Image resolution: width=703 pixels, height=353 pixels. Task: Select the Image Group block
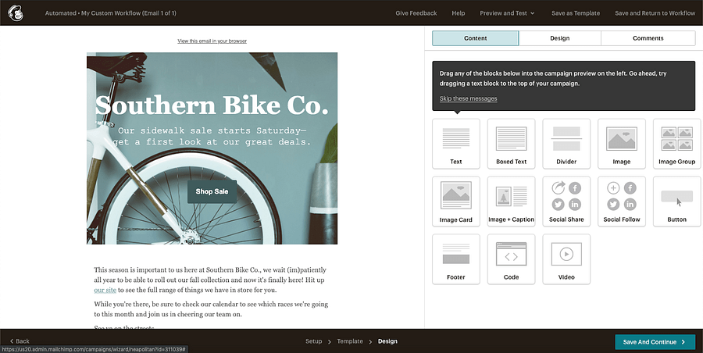tap(676, 144)
